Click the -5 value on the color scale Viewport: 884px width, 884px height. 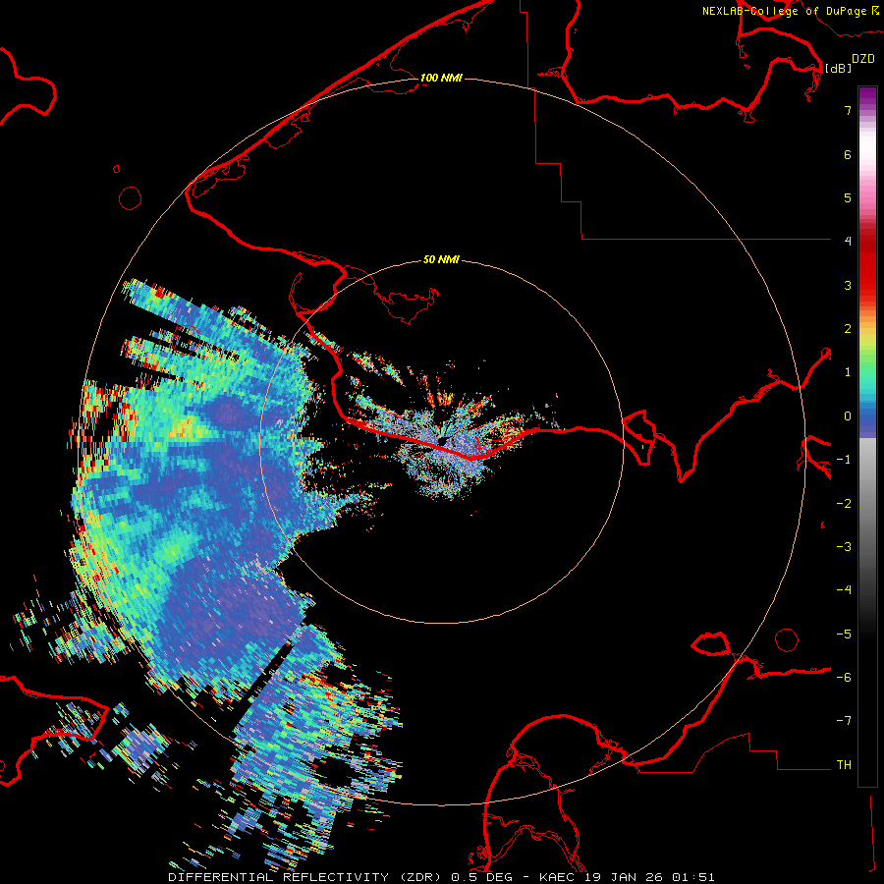click(x=844, y=635)
